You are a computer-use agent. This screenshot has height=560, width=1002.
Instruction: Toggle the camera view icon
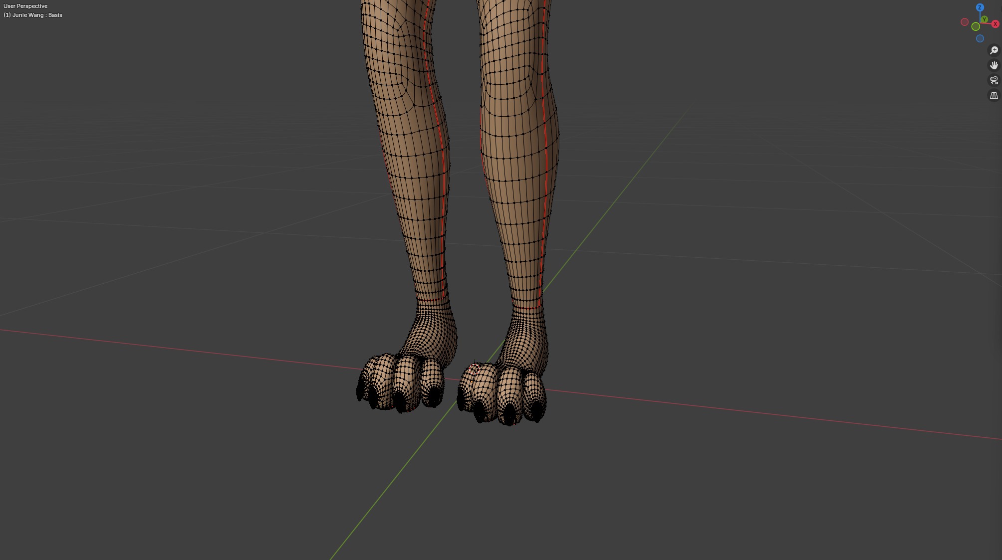pos(994,80)
